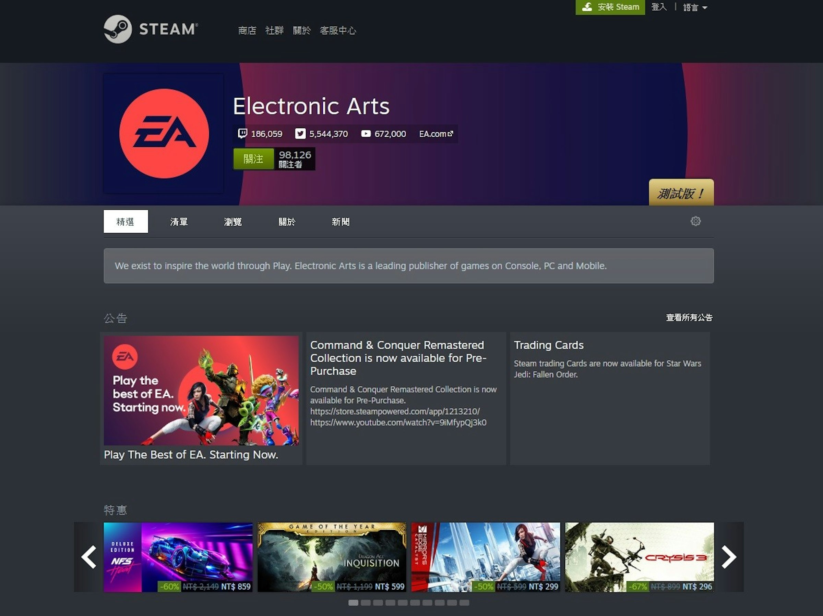Open the YouTube link 672,000
The height and width of the screenshot is (616, 823).
click(383, 134)
